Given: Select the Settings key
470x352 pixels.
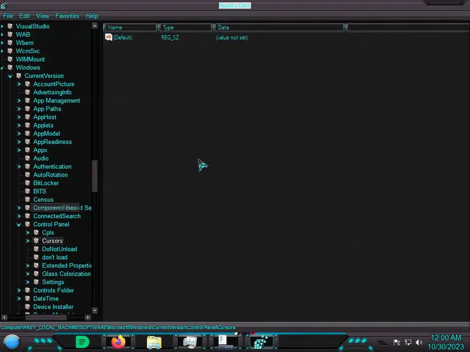Looking at the screenshot, I should pyautogui.click(x=53, y=282).
